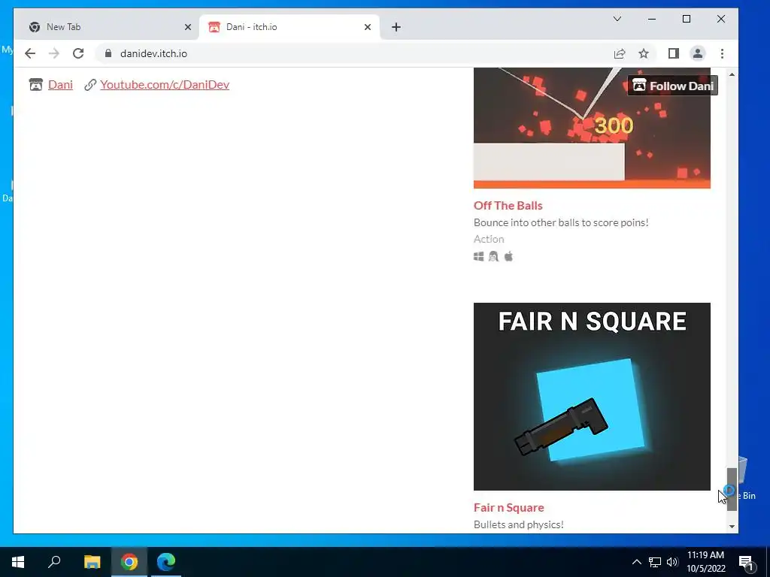Close the New Tab tab

pos(187,27)
